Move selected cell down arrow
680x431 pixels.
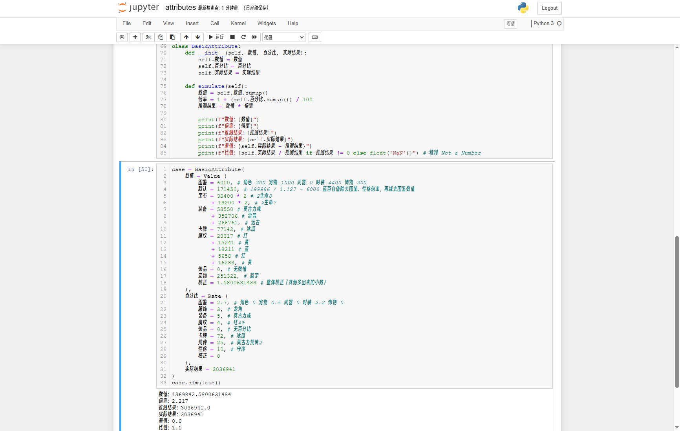[198, 37]
